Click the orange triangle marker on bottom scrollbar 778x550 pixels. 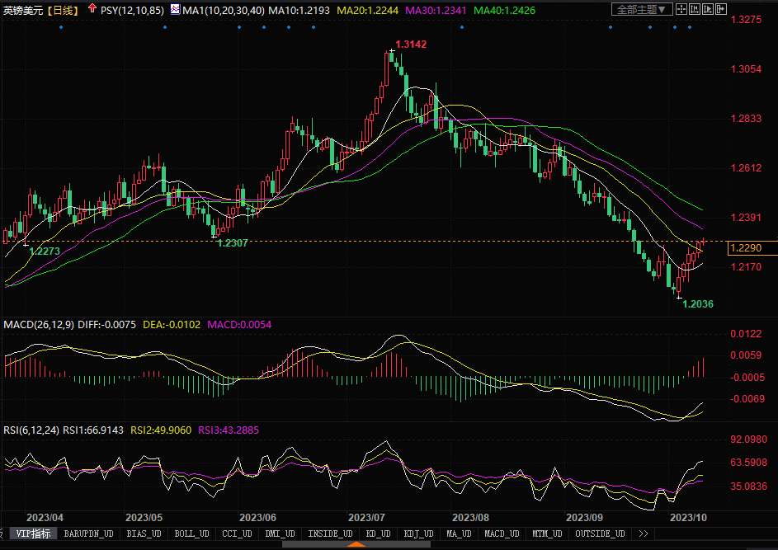point(355,544)
